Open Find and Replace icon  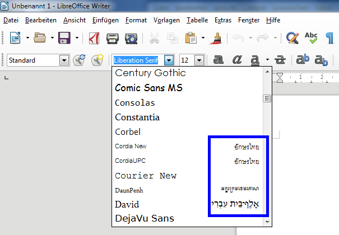point(292,38)
